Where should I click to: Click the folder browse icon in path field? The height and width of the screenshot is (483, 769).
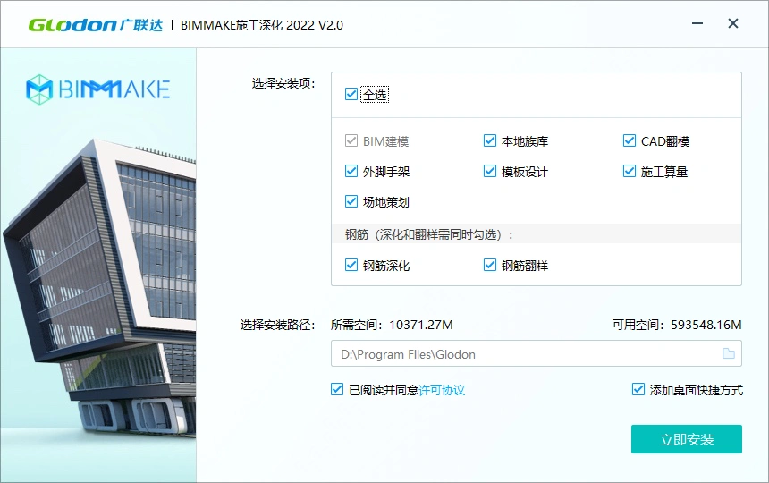(729, 354)
